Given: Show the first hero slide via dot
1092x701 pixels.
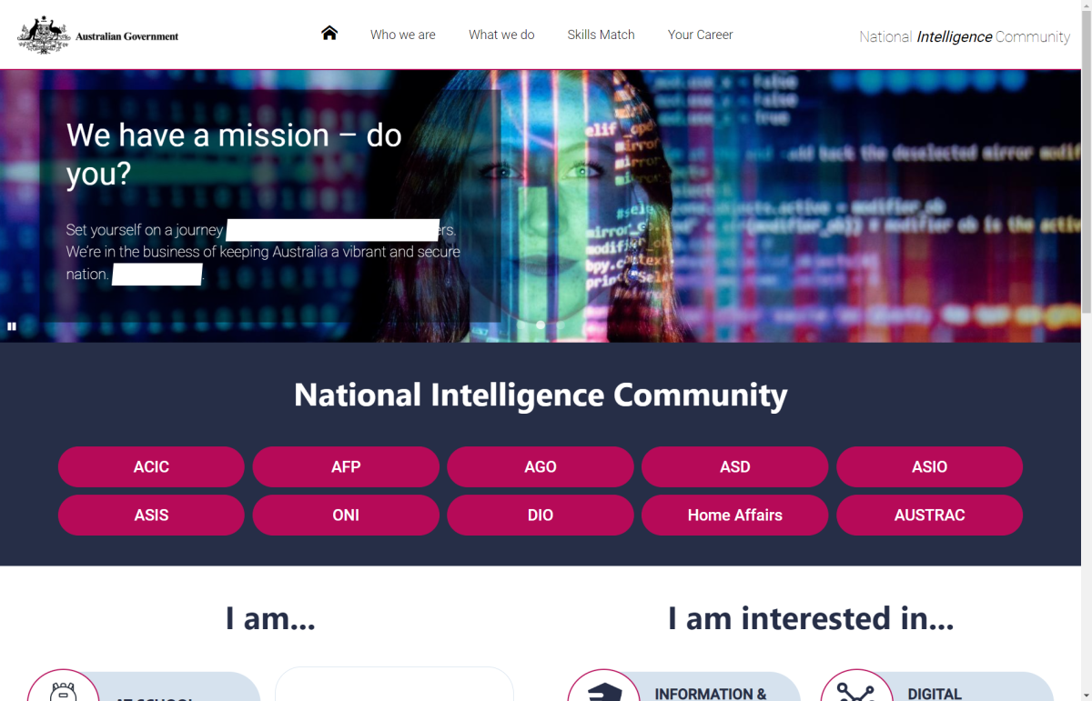Looking at the screenshot, I should click(521, 325).
